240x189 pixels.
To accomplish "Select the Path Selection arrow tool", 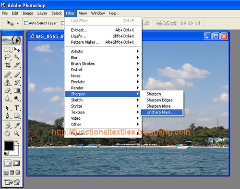I will (x=7, y=108).
